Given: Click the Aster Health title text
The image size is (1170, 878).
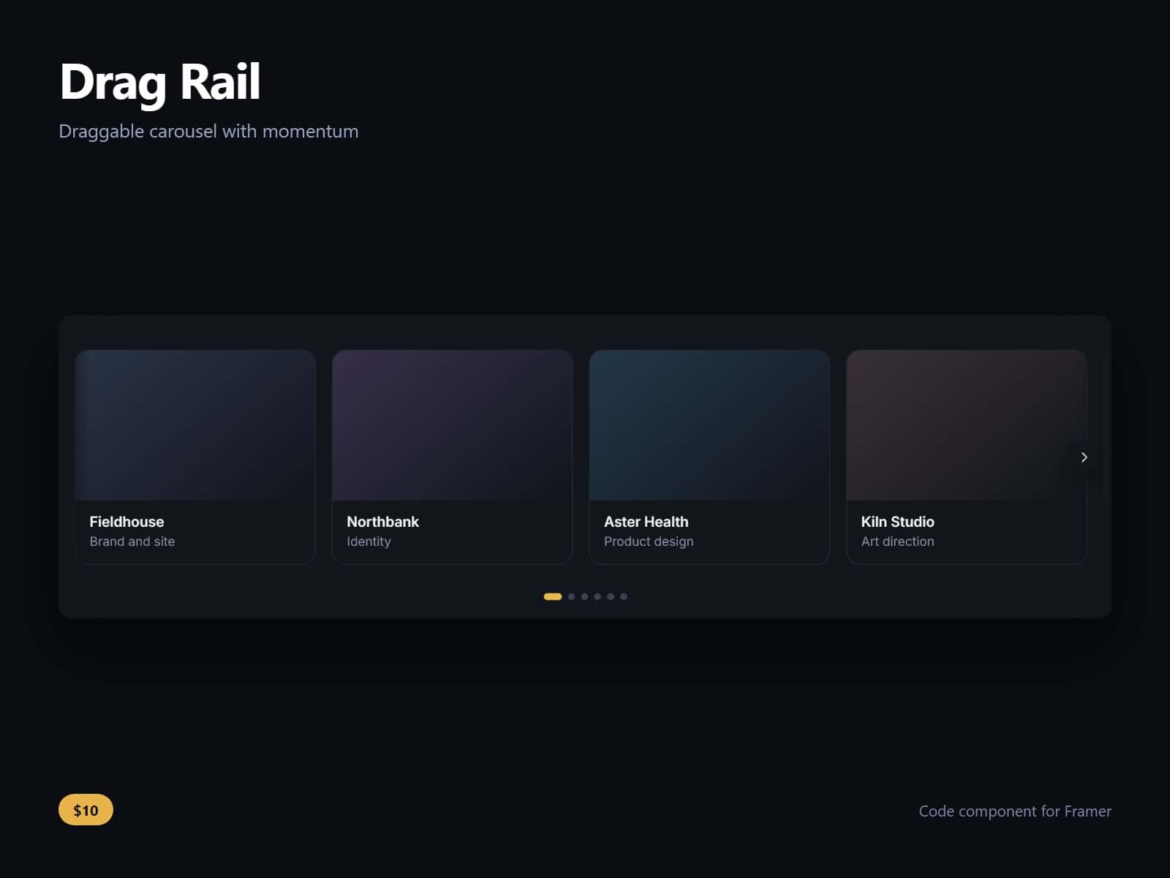Looking at the screenshot, I should tap(646, 522).
